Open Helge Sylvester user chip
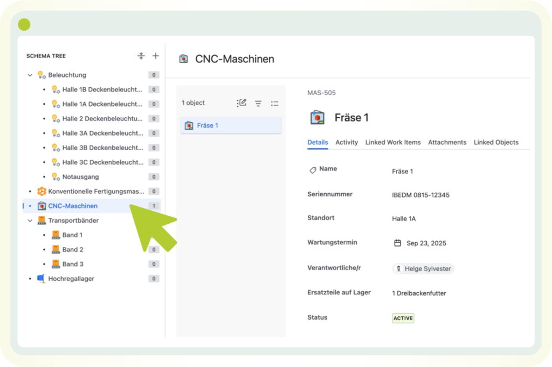Viewport: 552px width, 367px height. click(x=423, y=269)
